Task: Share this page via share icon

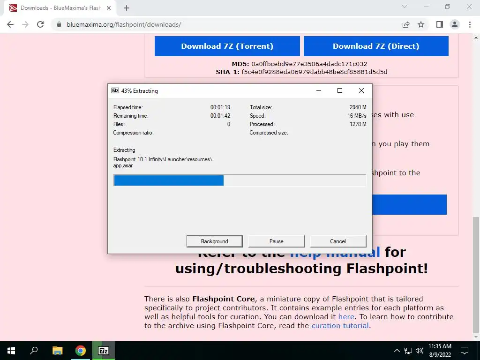Action: [x=406, y=24]
